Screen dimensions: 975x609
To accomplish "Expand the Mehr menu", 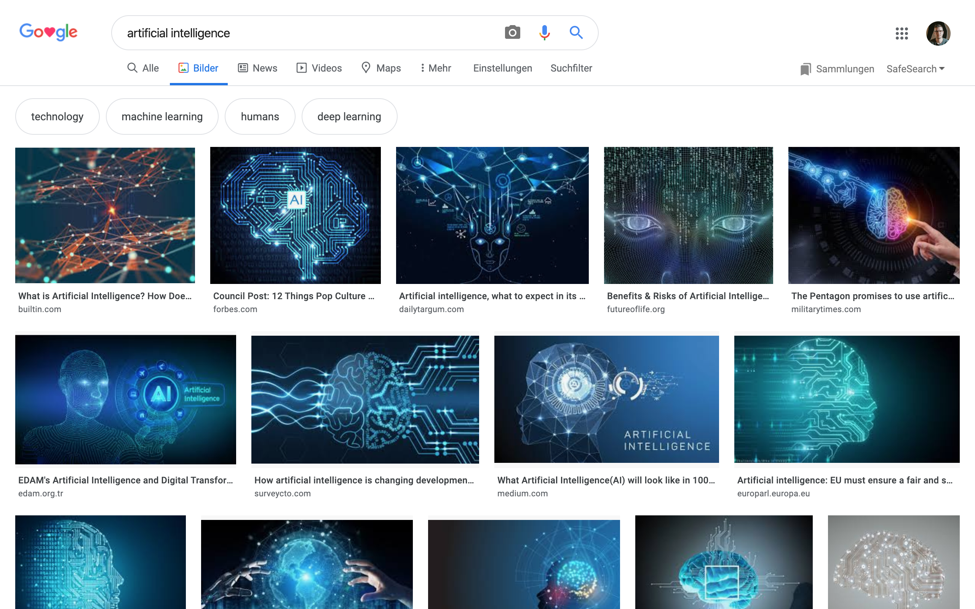I will click(x=436, y=68).
